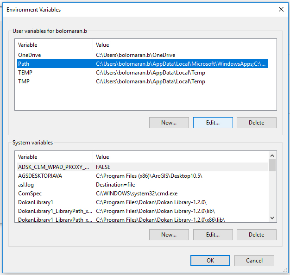This screenshot has height=275, width=290.
Task: Select the OneDrive user variable row
Action: [x=143, y=55]
